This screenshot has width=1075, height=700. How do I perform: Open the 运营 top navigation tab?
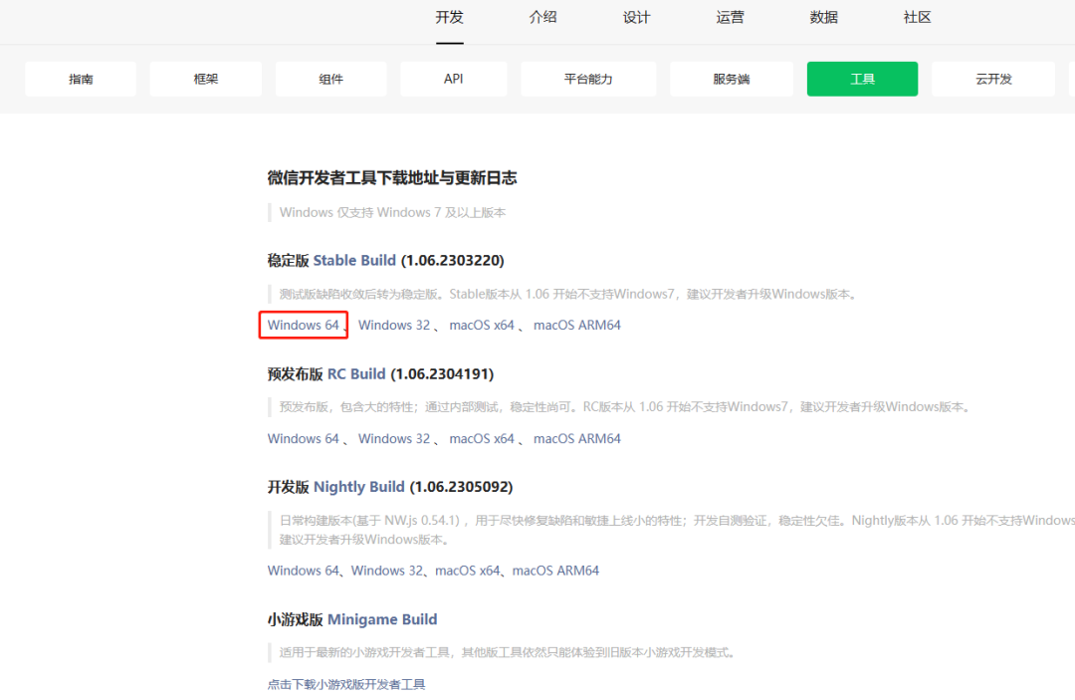click(x=731, y=18)
